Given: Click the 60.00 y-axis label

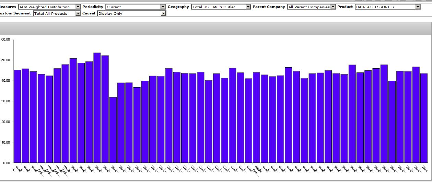Looking at the screenshot, I should (x=5, y=39).
